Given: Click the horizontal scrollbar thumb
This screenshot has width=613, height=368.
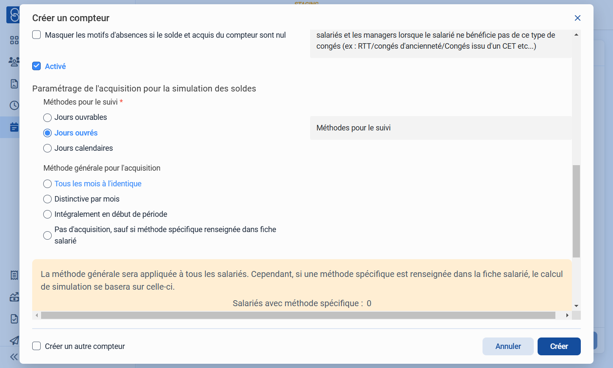Looking at the screenshot, I should click(x=298, y=315).
